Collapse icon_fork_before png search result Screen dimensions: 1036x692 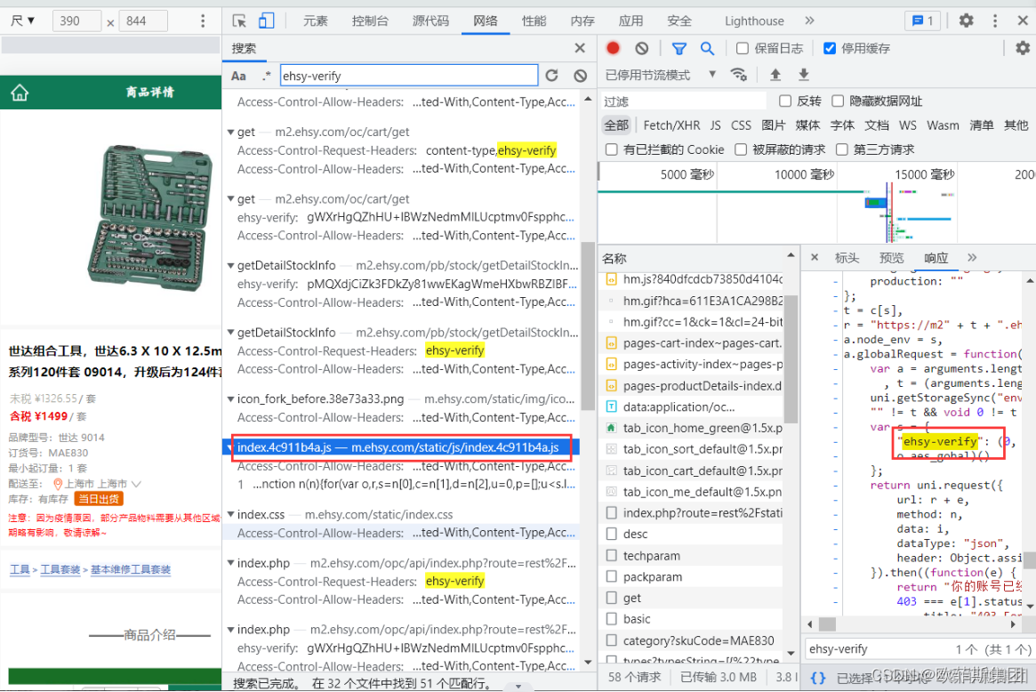click(x=230, y=399)
